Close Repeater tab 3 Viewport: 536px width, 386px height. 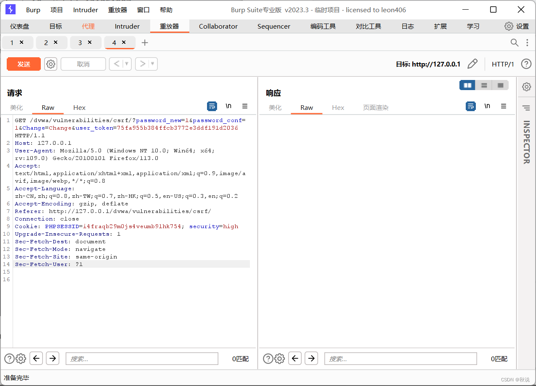[90, 42]
